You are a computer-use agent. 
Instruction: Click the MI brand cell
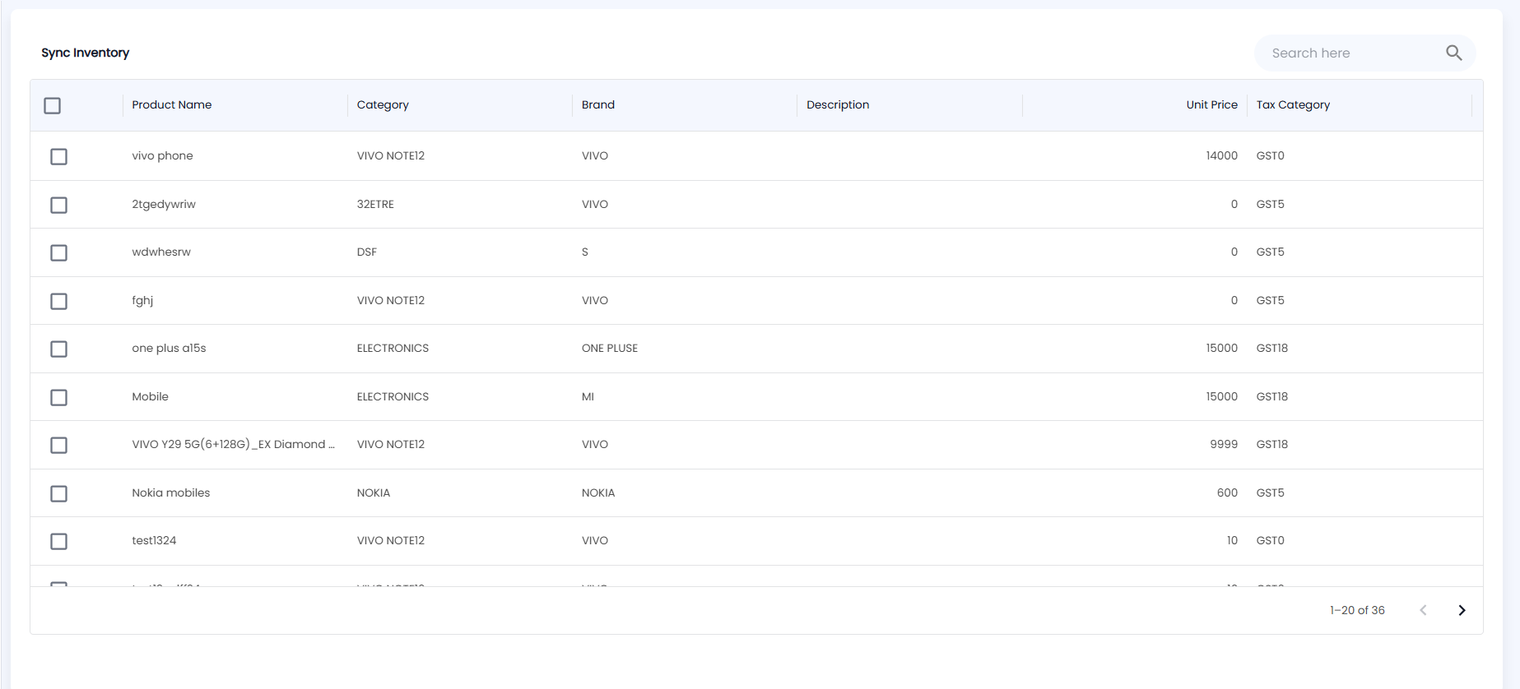pyautogui.click(x=588, y=396)
